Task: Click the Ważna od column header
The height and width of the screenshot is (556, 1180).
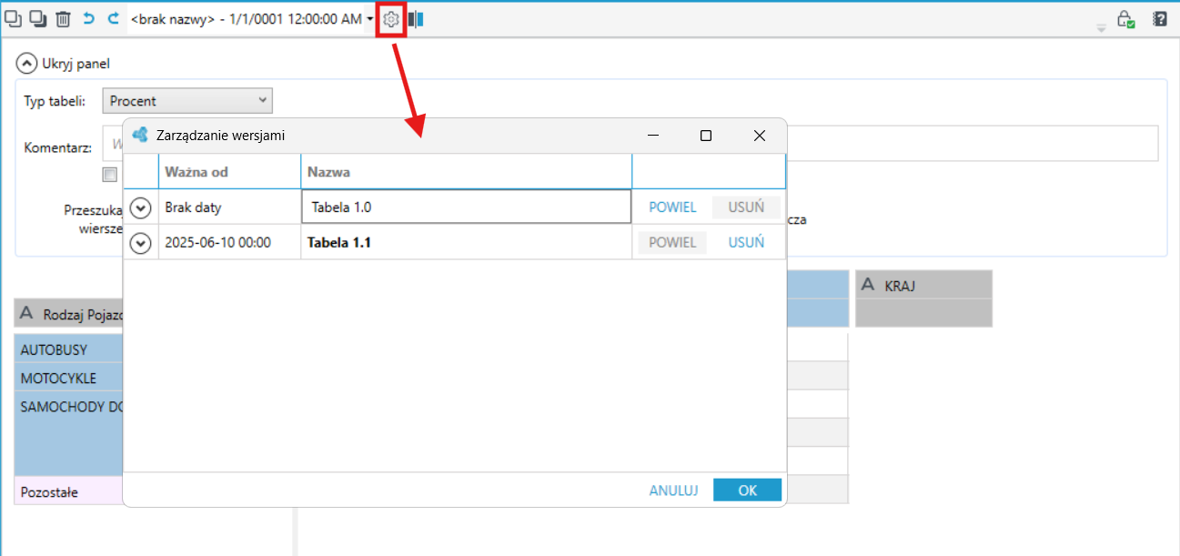Action: 229,172
